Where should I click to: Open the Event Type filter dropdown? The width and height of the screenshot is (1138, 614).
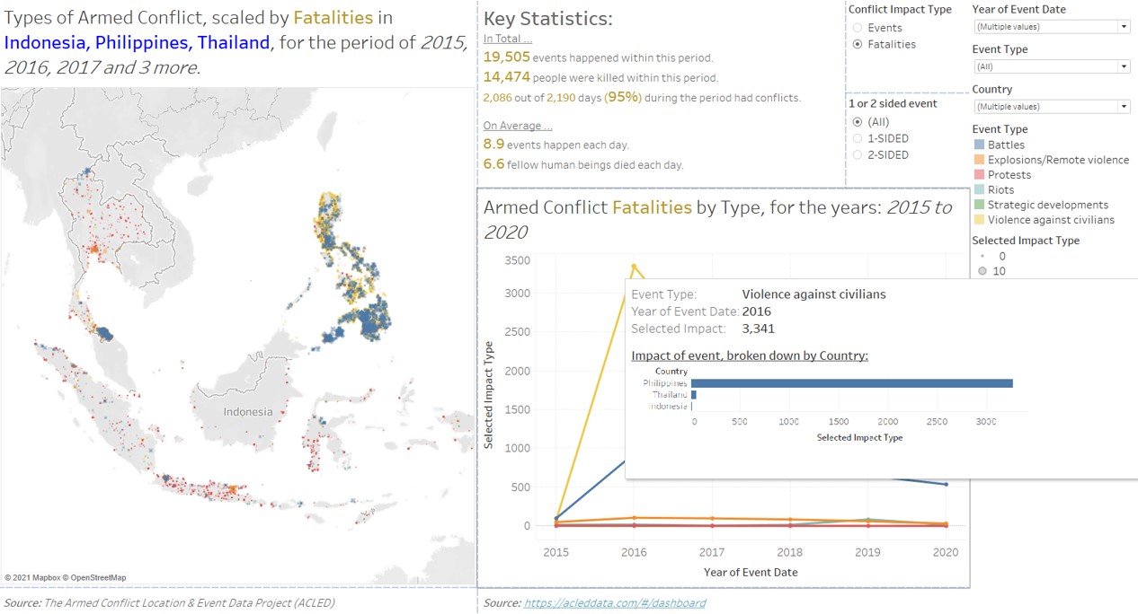point(1051,66)
